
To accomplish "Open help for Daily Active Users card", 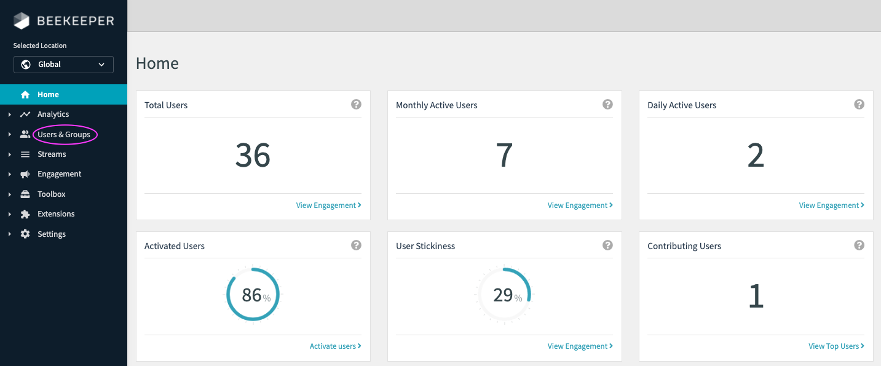I will click(x=859, y=105).
